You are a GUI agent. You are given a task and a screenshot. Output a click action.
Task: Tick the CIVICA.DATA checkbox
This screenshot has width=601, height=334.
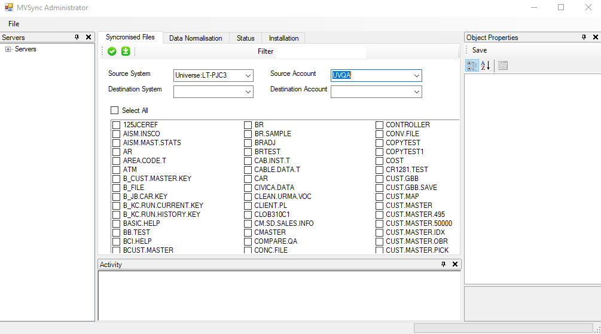coord(248,187)
